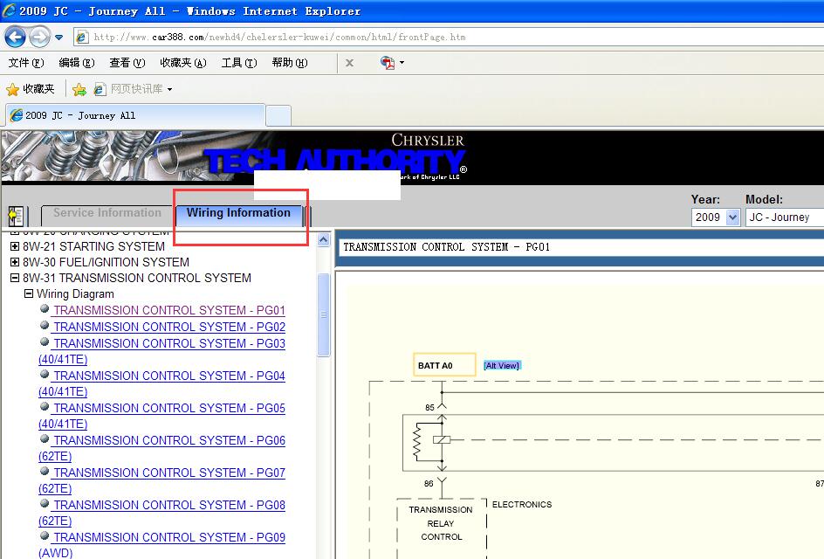Click the bullet icon beside PG02

[x=45, y=325]
